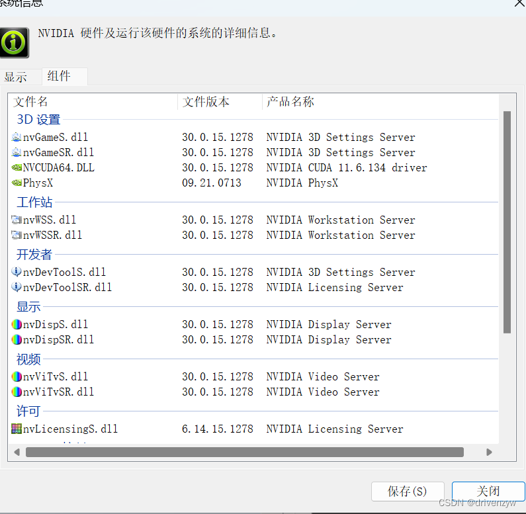The width and height of the screenshot is (526, 514).
Task: Click the vertical scrollbar thumb
Action: click(x=507, y=222)
